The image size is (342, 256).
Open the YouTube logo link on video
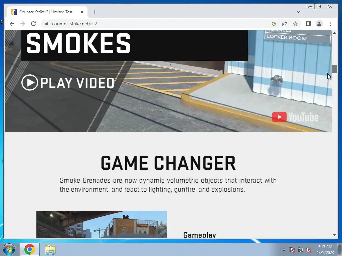[295, 117]
